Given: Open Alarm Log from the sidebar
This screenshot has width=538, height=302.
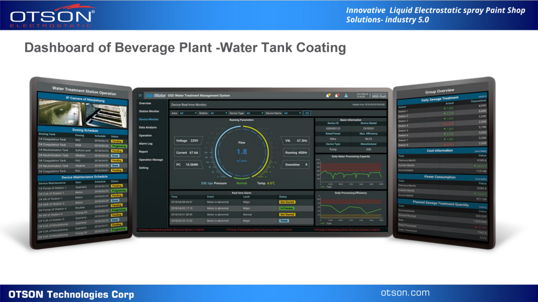Looking at the screenshot, I should point(146,143).
